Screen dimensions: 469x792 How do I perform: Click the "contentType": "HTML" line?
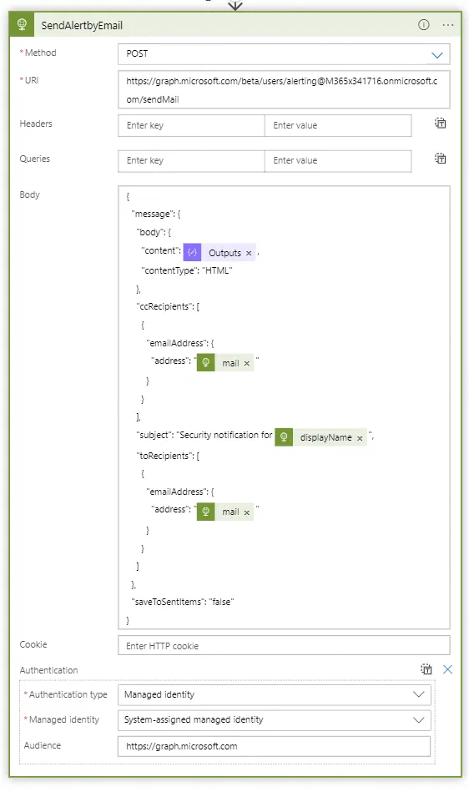186,270
